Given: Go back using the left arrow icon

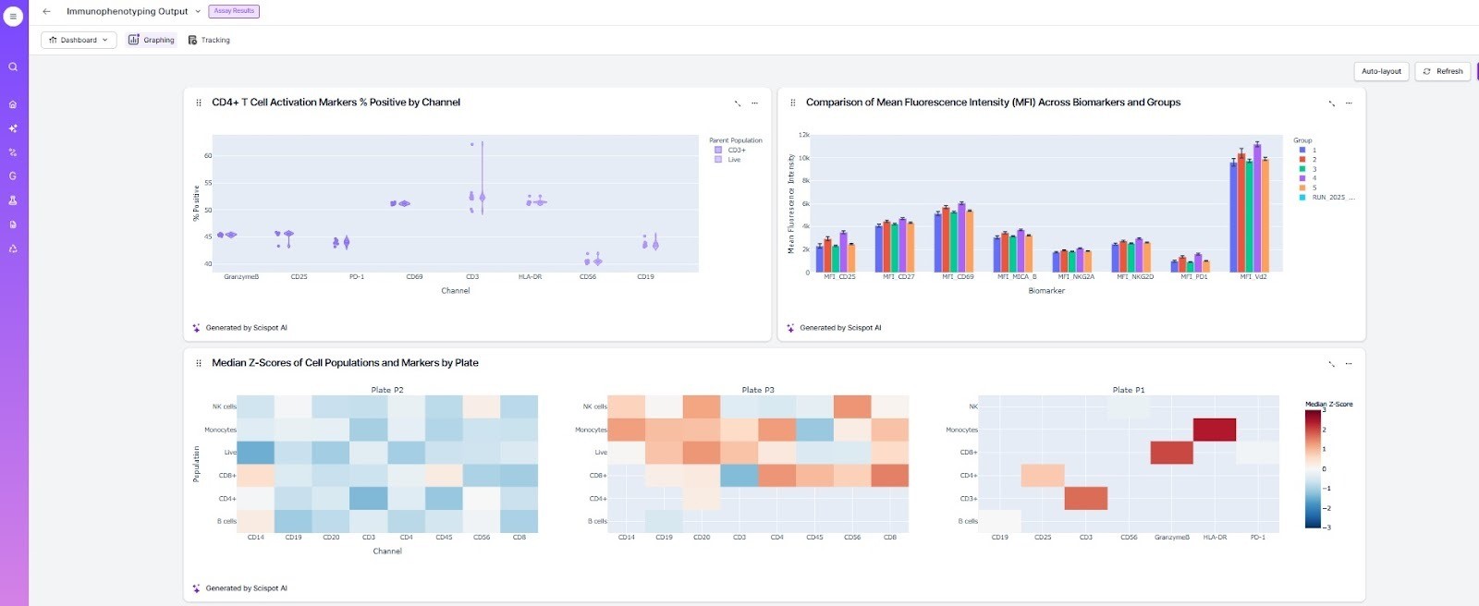Looking at the screenshot, I should pos(46,11).
